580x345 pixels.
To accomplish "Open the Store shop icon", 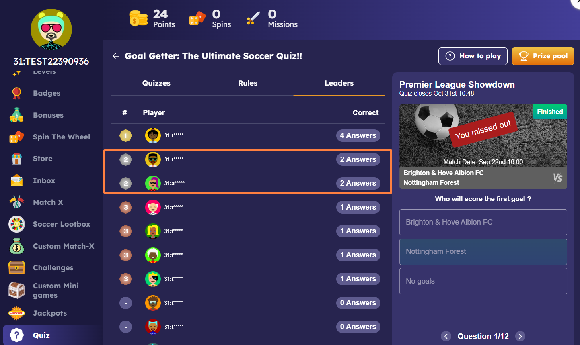I will (16, 159).
